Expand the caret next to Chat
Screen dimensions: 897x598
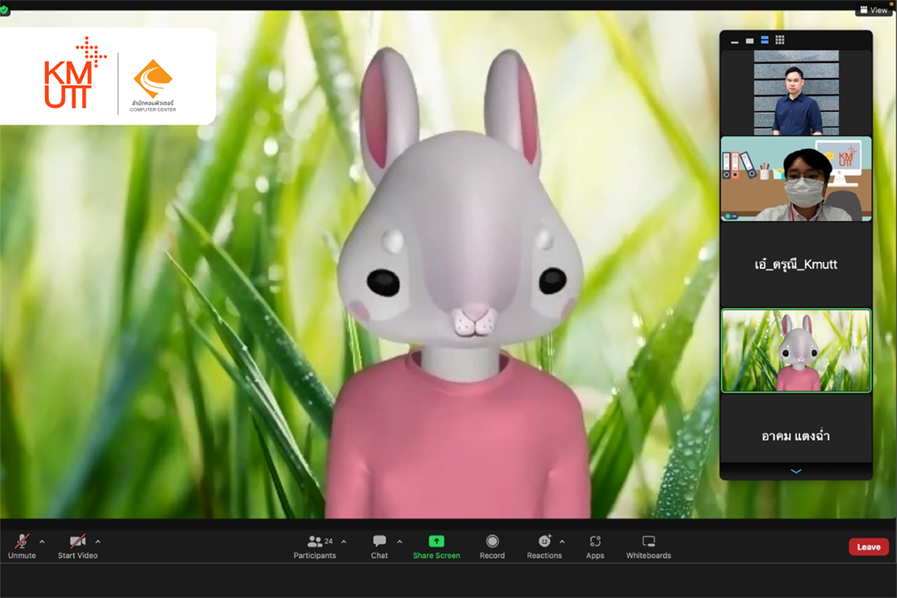coord(399,542)
